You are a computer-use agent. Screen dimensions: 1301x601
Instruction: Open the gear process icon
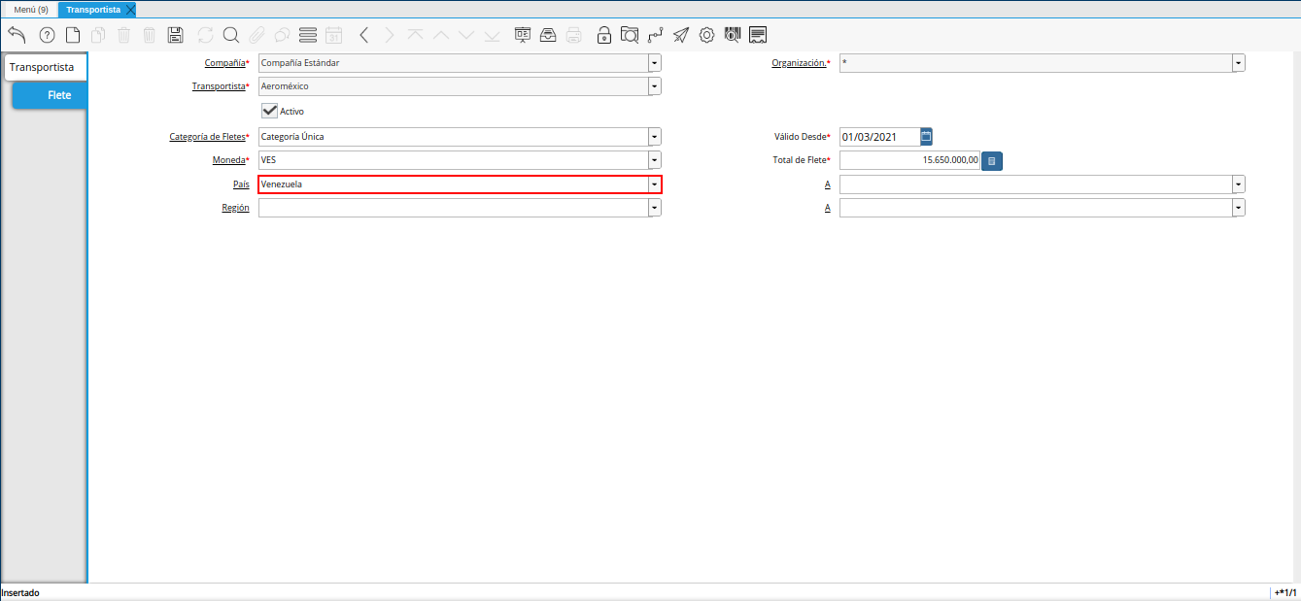[707, 35]
